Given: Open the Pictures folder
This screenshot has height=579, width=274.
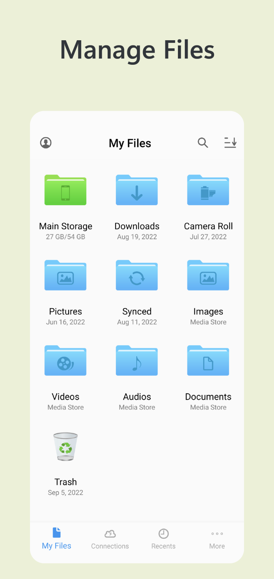Looking at the screenshot, I should coord(65,275).
